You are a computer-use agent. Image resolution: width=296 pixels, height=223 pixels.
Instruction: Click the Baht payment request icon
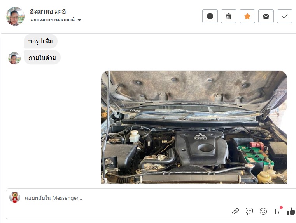tap(277, 211)
